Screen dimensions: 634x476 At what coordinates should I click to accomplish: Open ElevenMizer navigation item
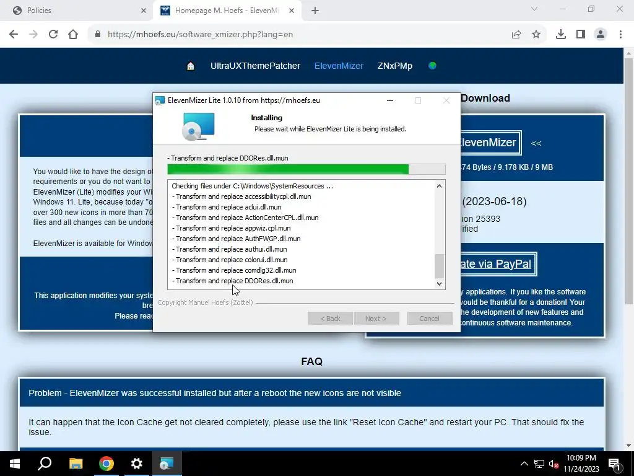[x=339, y=66]
